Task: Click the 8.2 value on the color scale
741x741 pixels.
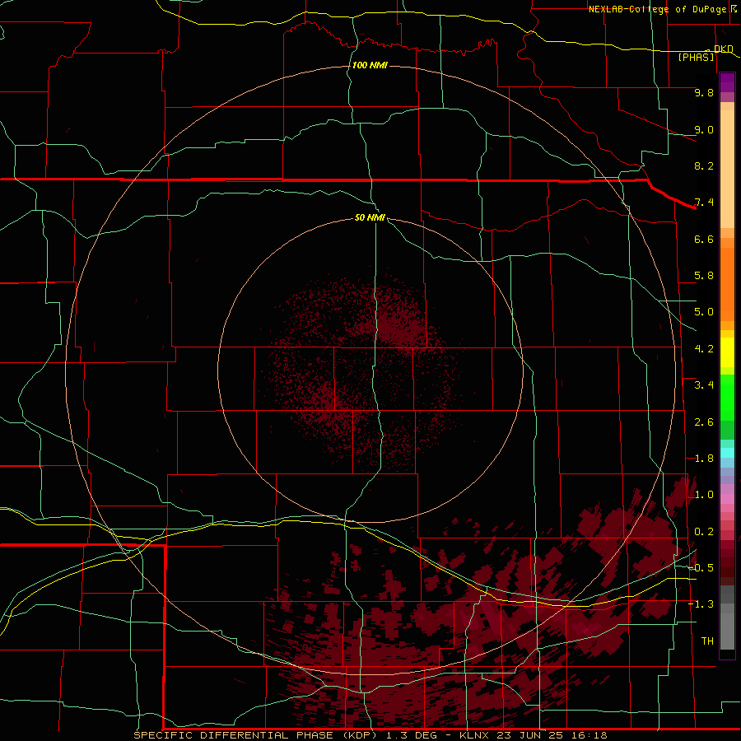Action: [704, 165]
